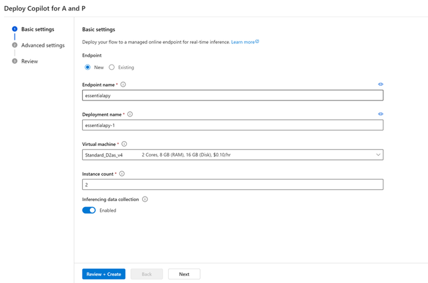Screen dimensions: 428x283
Task: Select the New endpoint radio button
Action: click(87, 67)
